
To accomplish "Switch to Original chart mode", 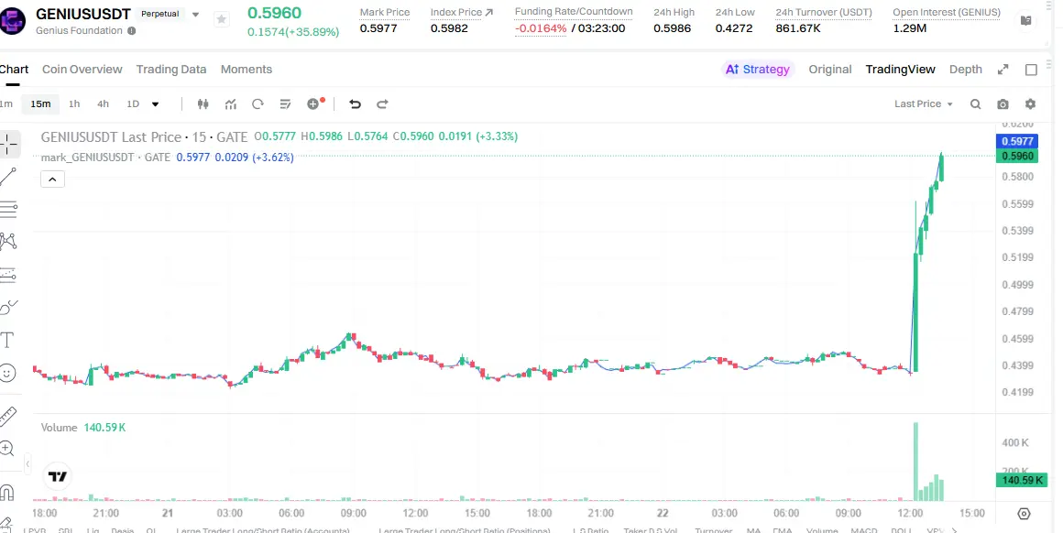I will 830,69.
